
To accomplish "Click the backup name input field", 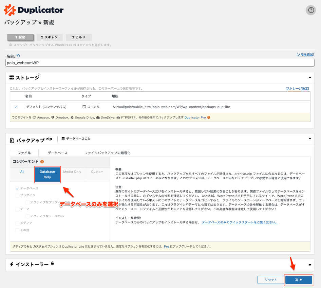I will point(160,63).
